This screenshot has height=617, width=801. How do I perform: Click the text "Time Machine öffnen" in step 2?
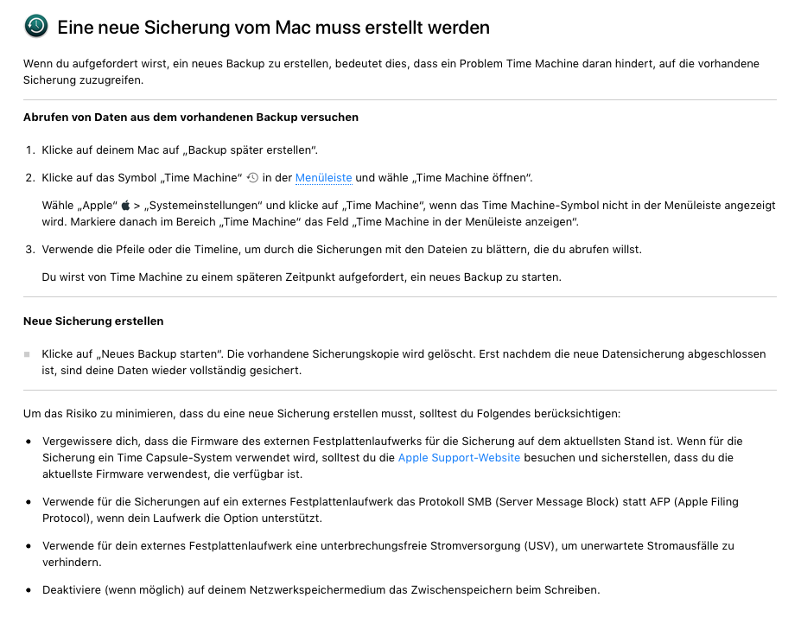(475, 178)
